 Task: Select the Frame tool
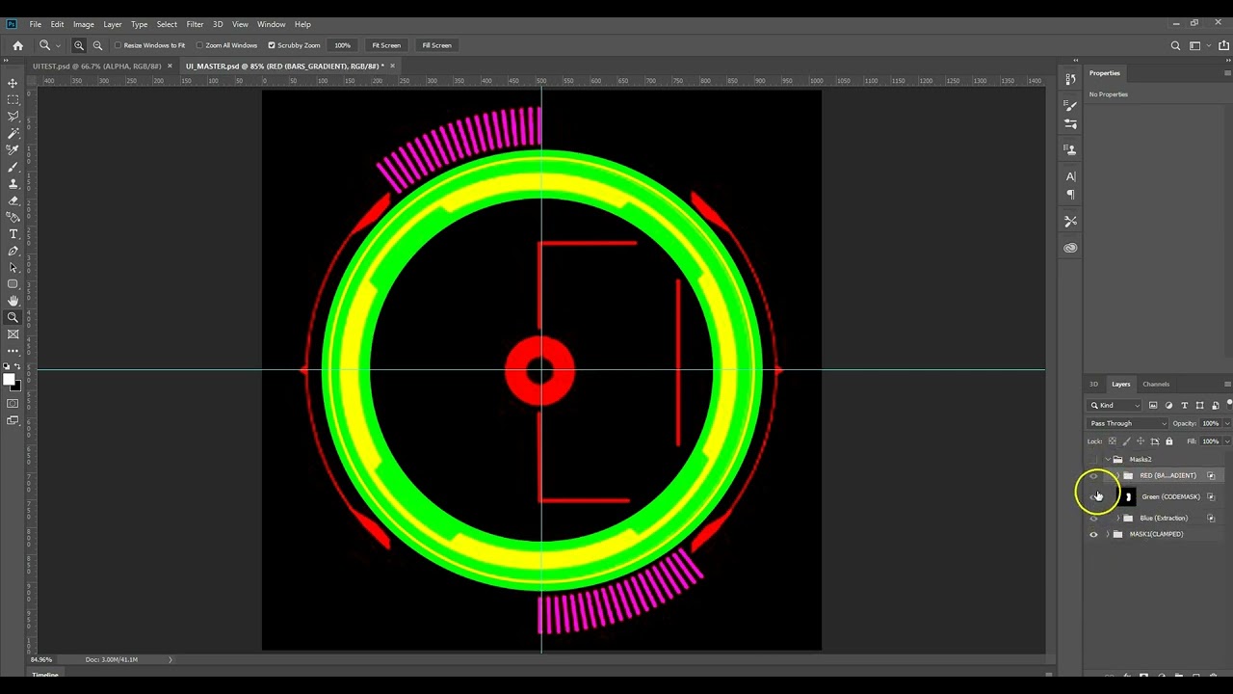[13, 334]
